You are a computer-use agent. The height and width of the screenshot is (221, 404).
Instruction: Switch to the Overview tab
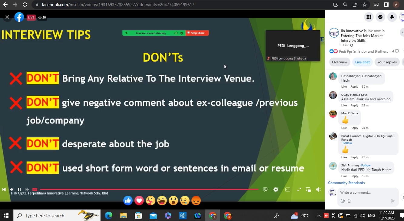(x=339, y=62)
